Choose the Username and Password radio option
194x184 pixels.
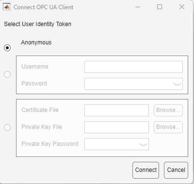click(x=7, y=74)
